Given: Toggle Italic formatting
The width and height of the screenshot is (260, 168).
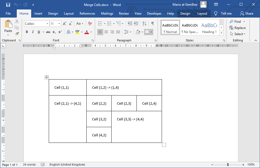Looking at the screenshot, I should [x=33, y=32].
